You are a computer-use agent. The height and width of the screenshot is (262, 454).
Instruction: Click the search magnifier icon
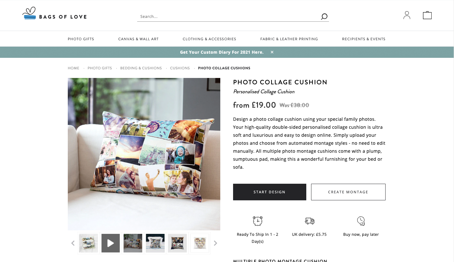324,17
